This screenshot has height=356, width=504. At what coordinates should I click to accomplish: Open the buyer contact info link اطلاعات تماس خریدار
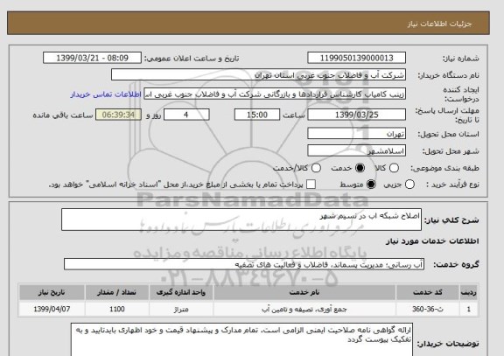(106, 94)
